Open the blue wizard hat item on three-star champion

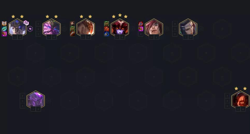(x=107, y=34)
